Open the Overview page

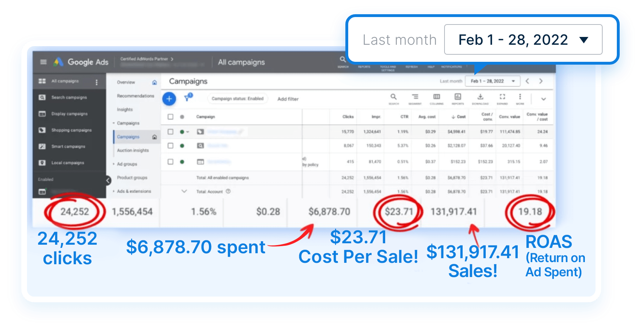point(126,82)
